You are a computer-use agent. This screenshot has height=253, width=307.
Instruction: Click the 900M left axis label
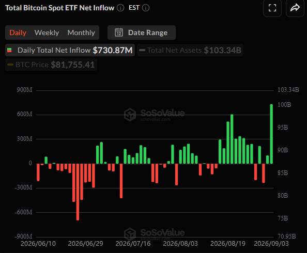tap(24, 90)
